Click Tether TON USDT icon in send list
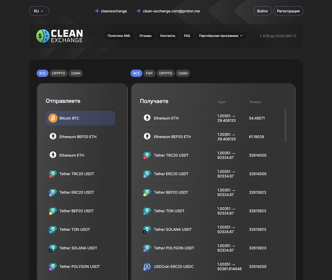Image resolution: width=332 pixels, height=280 pixels. pyautogui.click(x=53, y=229)
